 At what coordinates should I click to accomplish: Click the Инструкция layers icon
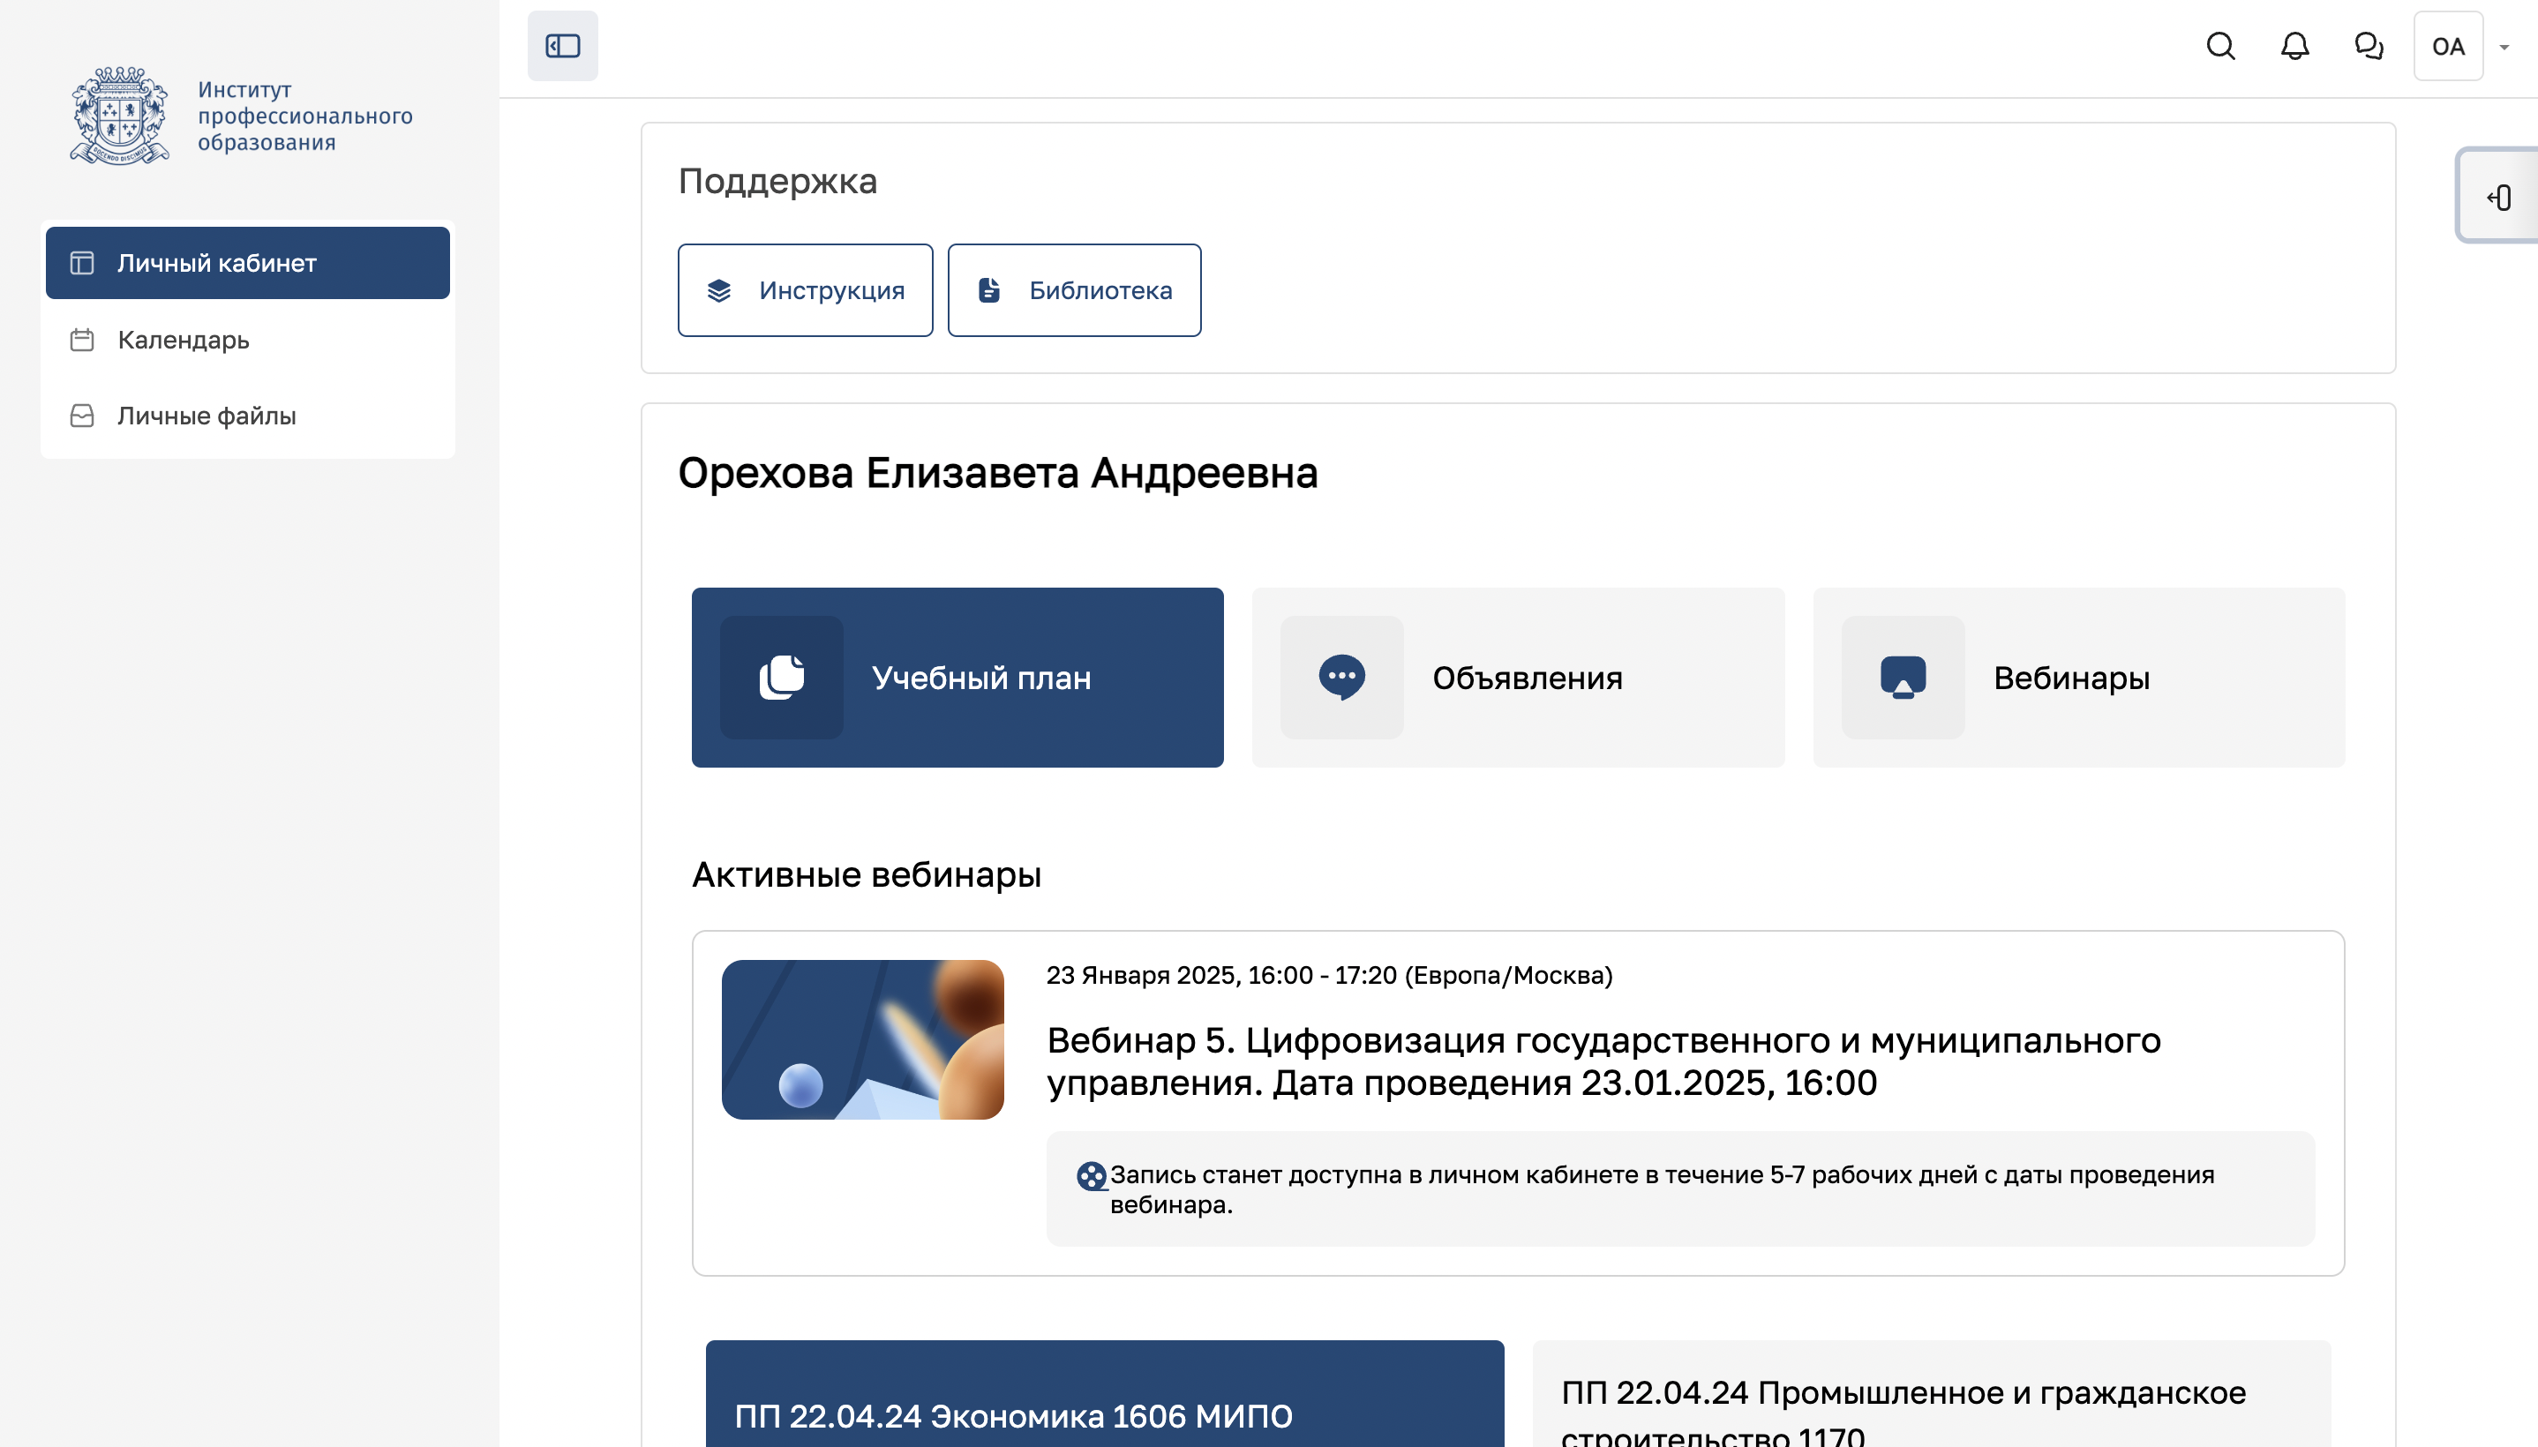click(x=718, y=290)
